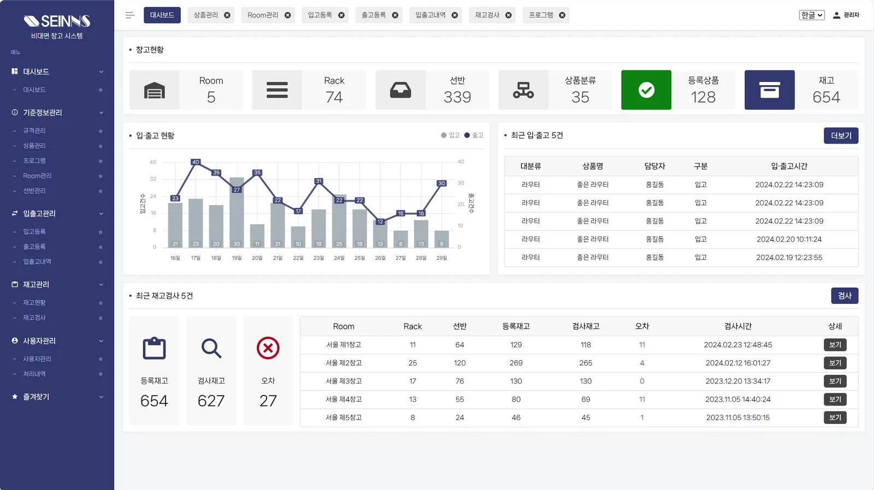
Task: Click the green 등록상품 checkmark icon
Action: [x=646, y=90]
